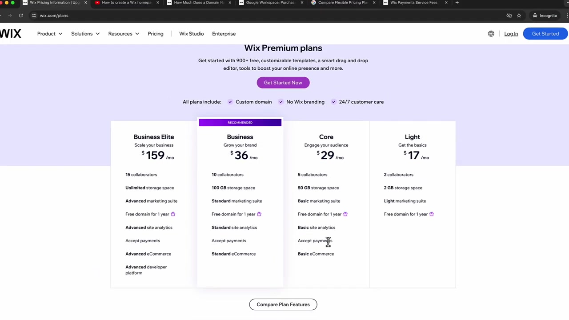Screen dimensions: 569x320
Task: Click '50 GB storage space' feature
Action: (x=318, y=188)
